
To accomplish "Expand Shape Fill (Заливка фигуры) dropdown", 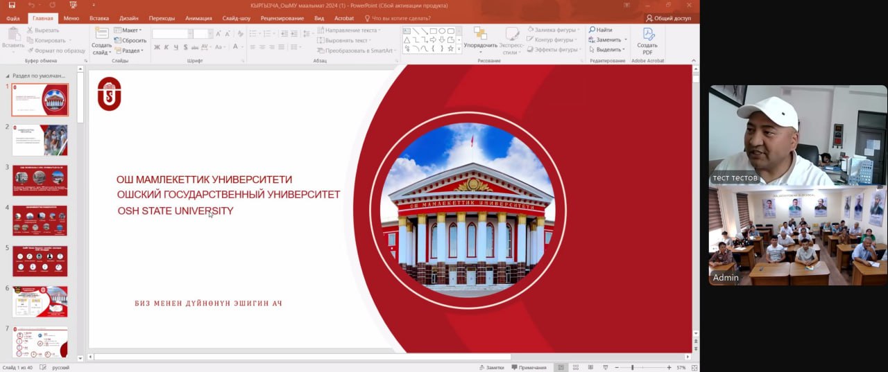I will tap(552, 30).
